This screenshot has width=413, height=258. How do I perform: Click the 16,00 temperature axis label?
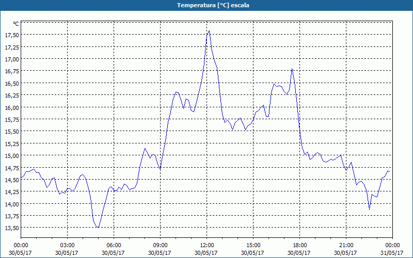(x=12, y=107)
